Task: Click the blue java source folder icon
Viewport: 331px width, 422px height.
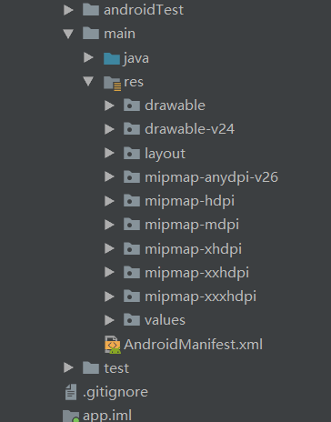Action: [x=112, y=58]
